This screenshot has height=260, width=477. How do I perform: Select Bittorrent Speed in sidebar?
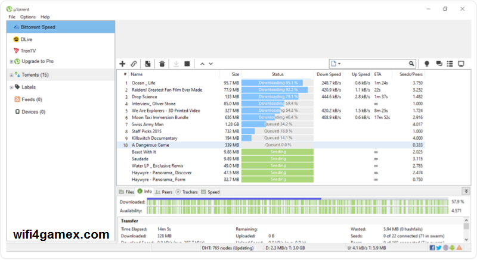[x=61, y=27]
